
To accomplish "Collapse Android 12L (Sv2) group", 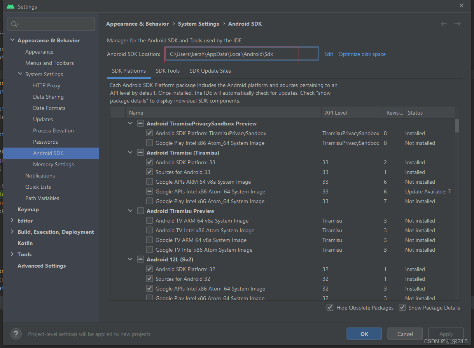I will click(x=130, y=259).
